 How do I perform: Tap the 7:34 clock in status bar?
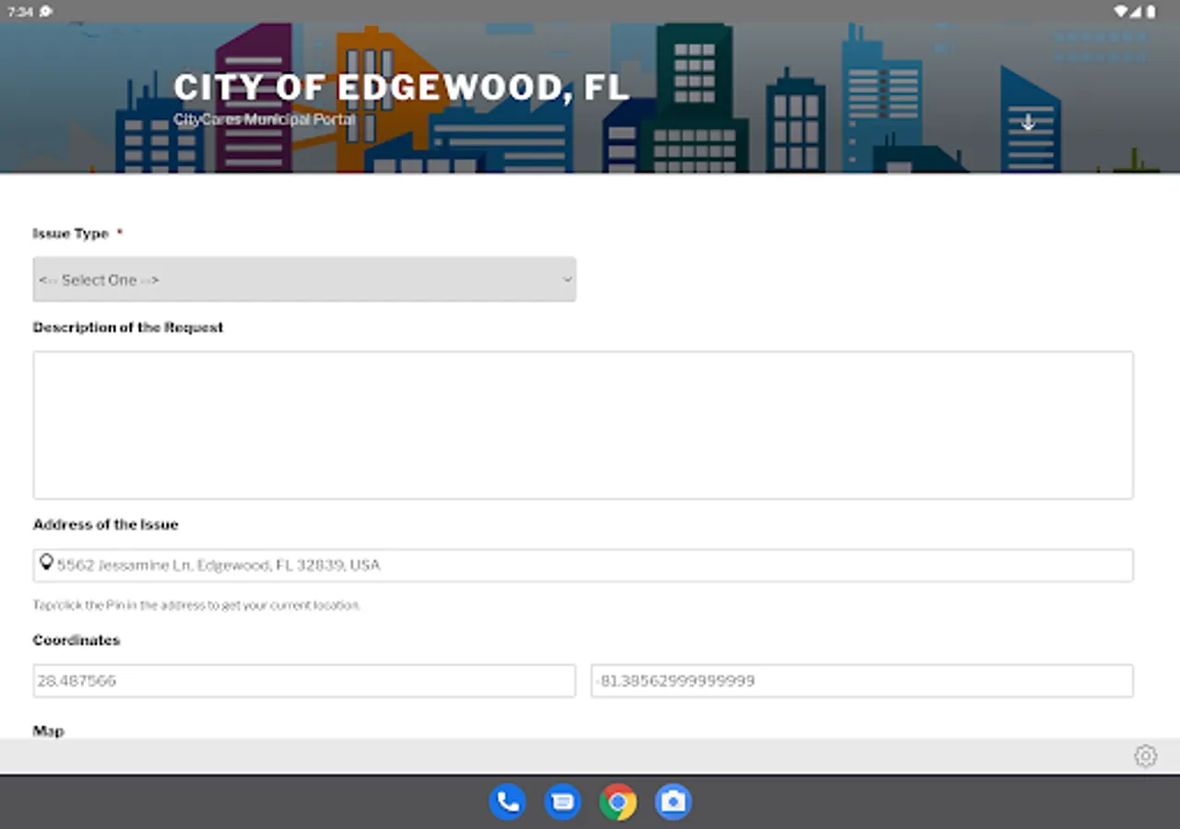point(19,11)
